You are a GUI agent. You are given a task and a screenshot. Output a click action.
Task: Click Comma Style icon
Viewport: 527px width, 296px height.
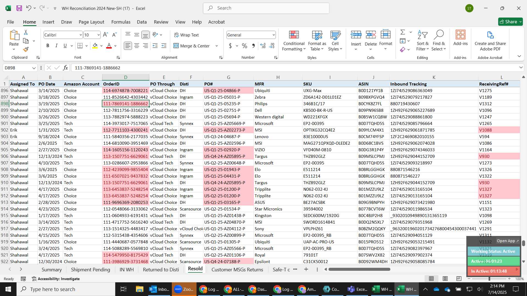(x=253, y=46)
